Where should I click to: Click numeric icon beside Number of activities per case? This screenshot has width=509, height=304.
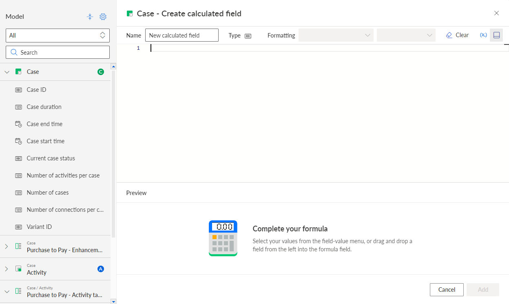[x=18, y=175]
